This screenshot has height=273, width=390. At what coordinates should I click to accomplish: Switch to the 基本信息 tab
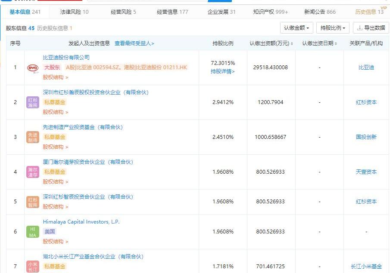25,12
